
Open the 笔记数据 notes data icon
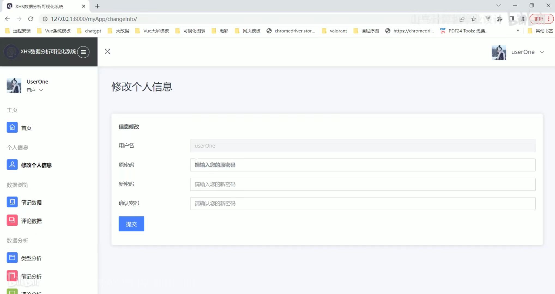12,202
